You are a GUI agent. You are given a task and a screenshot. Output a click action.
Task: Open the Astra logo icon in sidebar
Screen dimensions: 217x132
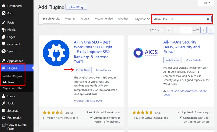pos(4,13)
